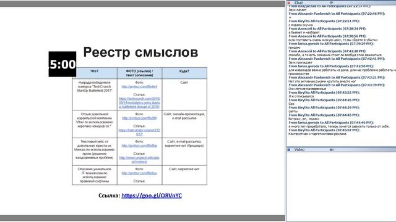Open the photo link in the IT-технологии row

click(139, 173)
